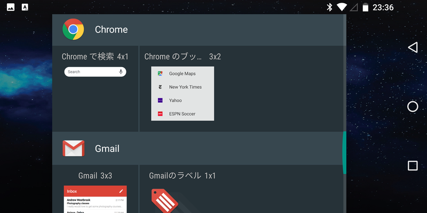Tap the Andrew Westbrook email row
This screenshot has width=427, height=213.
point(95,203)
